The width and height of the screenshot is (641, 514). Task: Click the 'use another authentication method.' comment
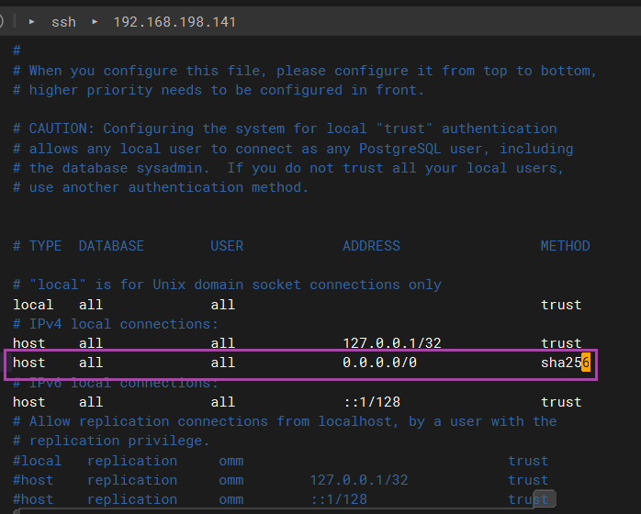(x=161, y=187)
